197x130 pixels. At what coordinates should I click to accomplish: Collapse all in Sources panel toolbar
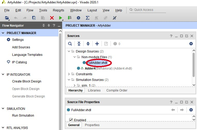(x=79, y=44)
